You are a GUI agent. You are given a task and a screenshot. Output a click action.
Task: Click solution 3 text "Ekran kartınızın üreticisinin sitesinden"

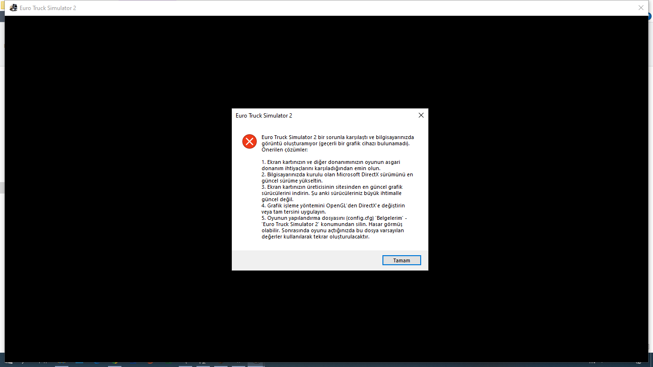pos(332,193)
